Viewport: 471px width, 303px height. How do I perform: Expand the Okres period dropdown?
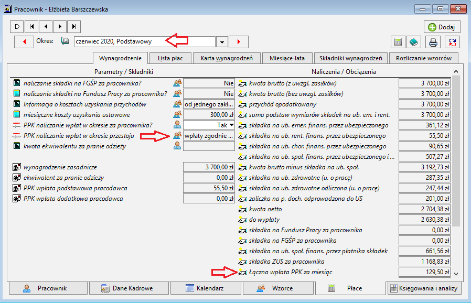tap(222, 42)
